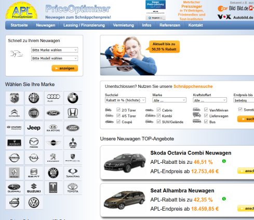254x220 pixels.
Task: Select the Fiat logo
Action: [x=34, y=113]
